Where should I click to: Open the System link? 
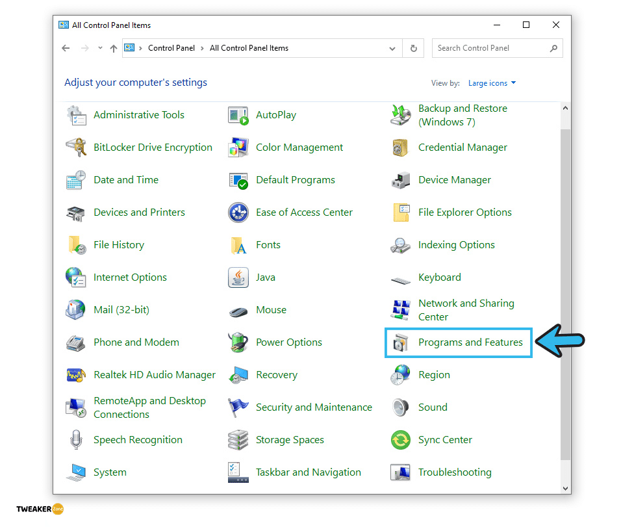pyautogui.click(x=110, y=472)
